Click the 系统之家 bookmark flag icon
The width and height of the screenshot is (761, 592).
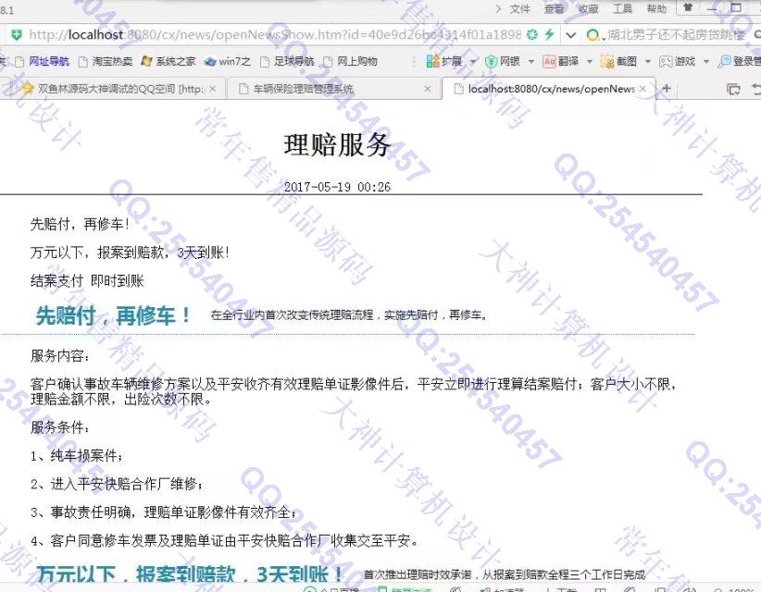[x=147, y=61]
